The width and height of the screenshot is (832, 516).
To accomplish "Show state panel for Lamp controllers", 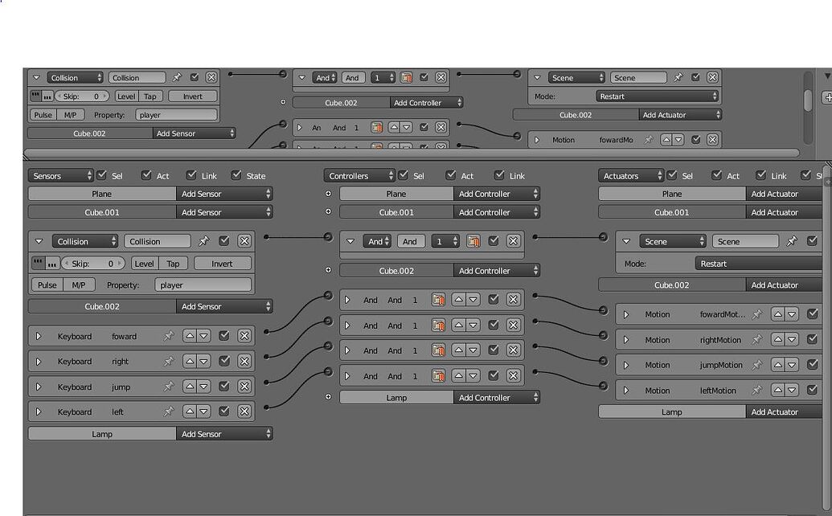I will 328,397.
